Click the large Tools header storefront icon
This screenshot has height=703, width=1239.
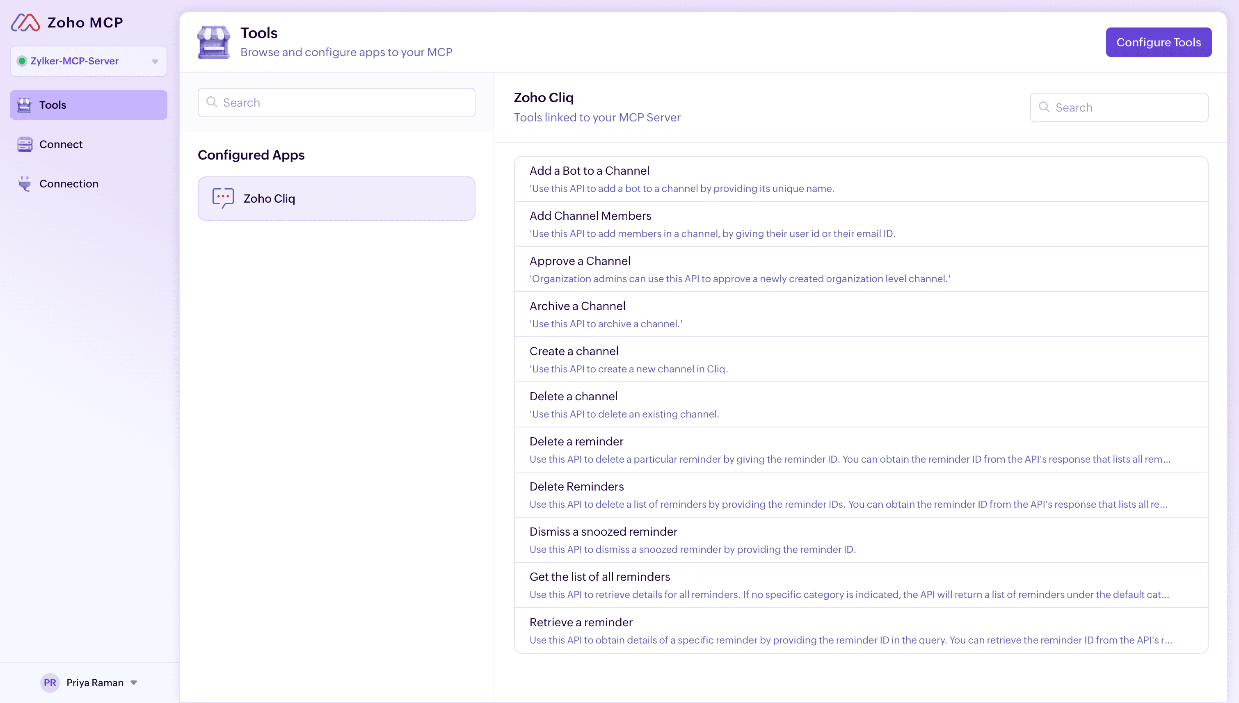[213, 43]
